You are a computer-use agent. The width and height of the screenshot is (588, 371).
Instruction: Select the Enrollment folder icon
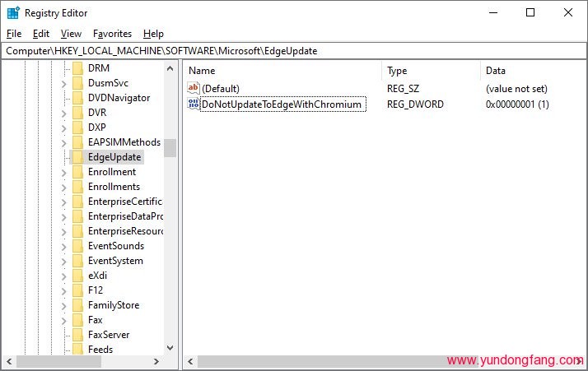77,172
